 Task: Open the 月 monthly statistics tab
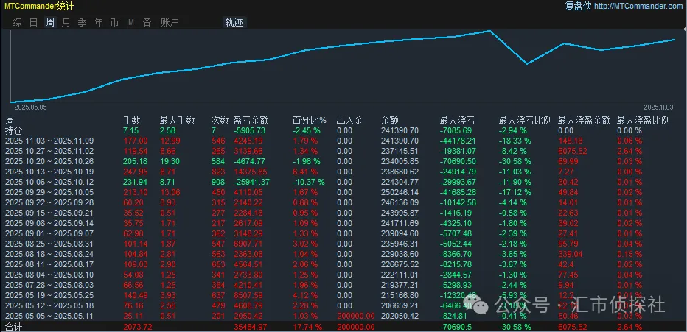point(66,22)
